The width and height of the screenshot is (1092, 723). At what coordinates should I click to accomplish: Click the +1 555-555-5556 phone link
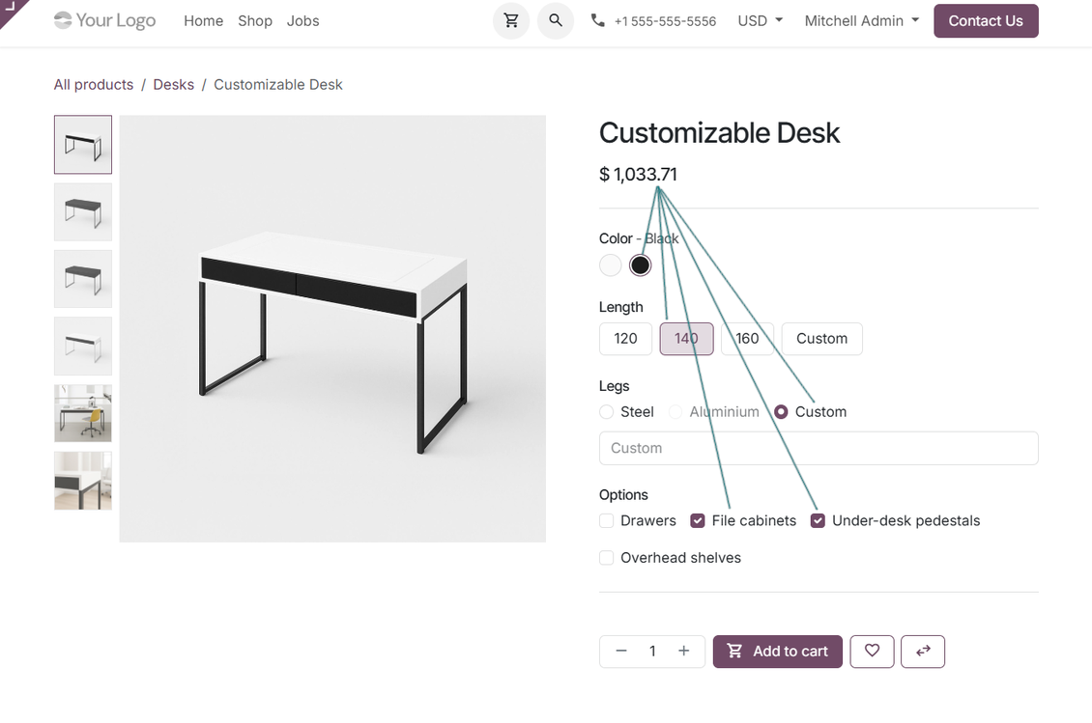coord(665,21)
